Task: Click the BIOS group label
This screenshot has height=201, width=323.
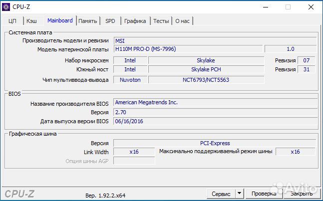Action: pos(14,94)
